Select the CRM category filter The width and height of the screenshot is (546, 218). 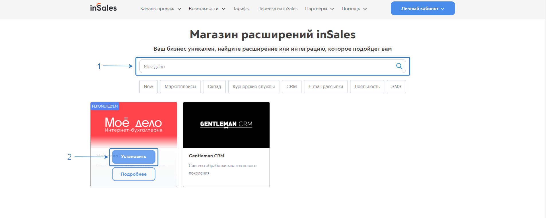coord(292,86)
